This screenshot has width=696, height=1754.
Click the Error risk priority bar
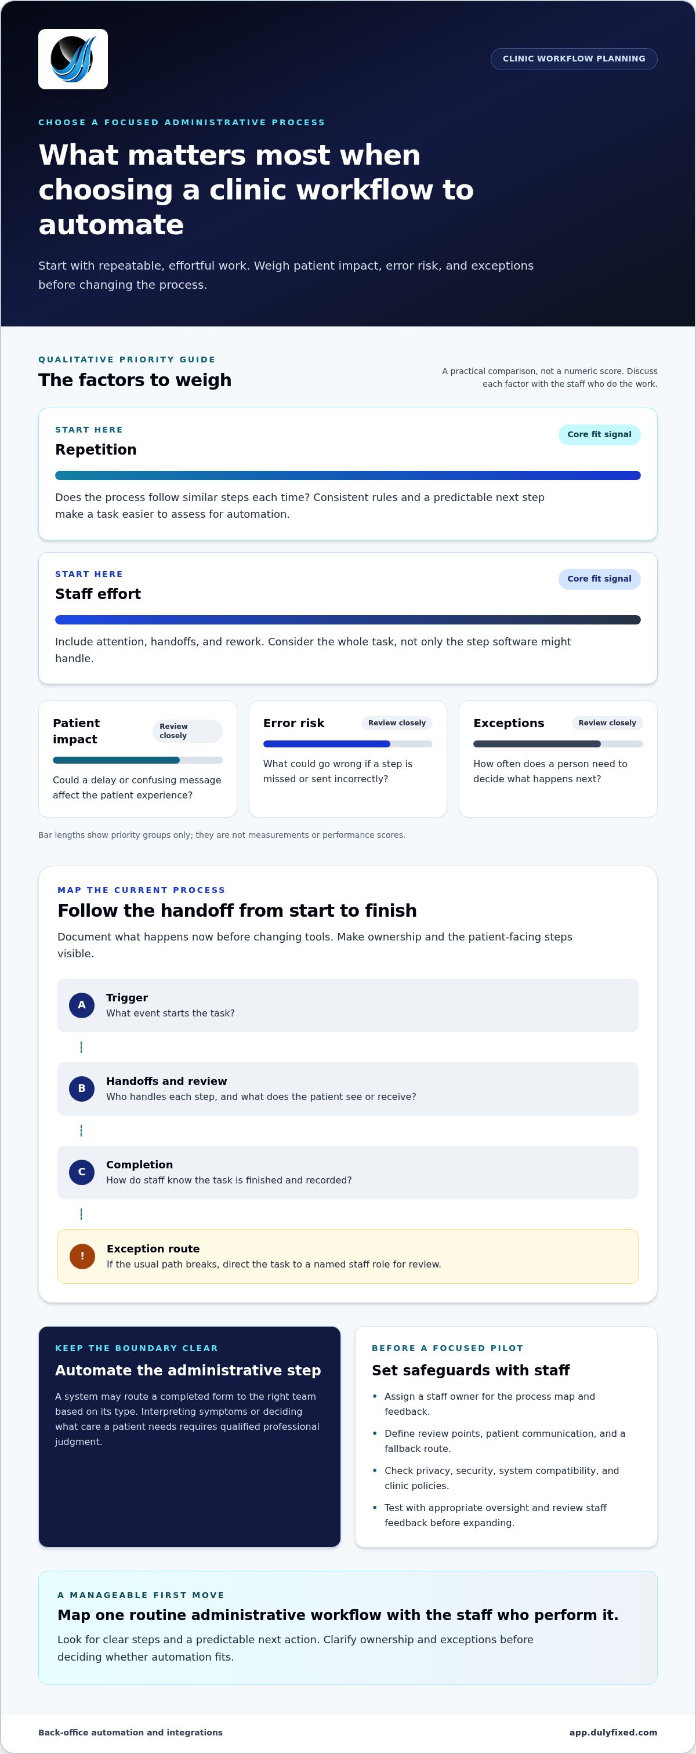tap(348, 743)
